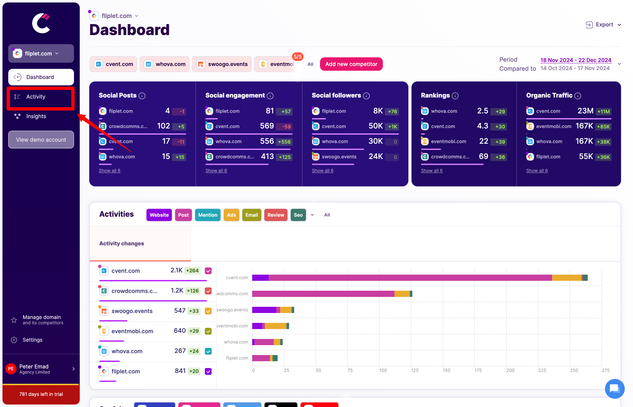Open the Dashboard sidebar item

[40, 77]
